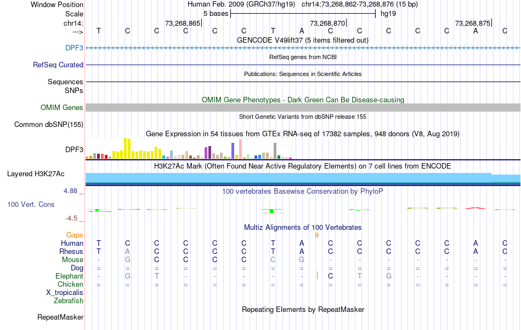Open the Layered H3K27Ac track label

coord(36,174)
